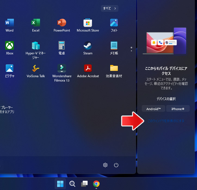
Task: Open the 効果音素材 folder
Action: pyautogui.click(x=114, y=71)
